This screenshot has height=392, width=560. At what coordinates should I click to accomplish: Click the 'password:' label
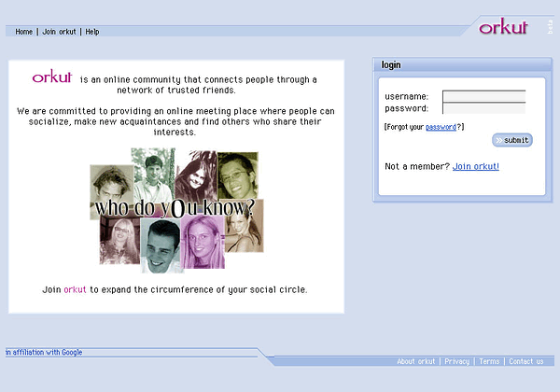[x=406, y=108]
